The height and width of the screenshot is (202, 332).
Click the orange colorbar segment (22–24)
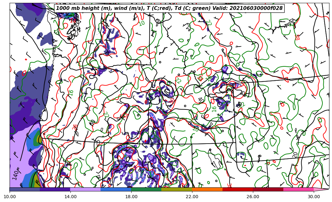coord(207,189)
